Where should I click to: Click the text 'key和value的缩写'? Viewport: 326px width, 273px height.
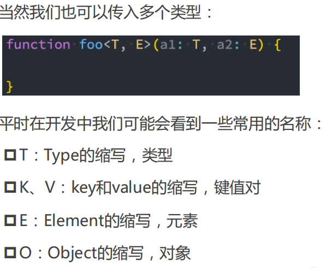click(x=134, y=187)
